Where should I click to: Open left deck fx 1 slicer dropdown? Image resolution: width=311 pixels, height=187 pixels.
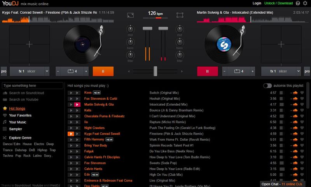pyautogui.click(x=30, y=71)
